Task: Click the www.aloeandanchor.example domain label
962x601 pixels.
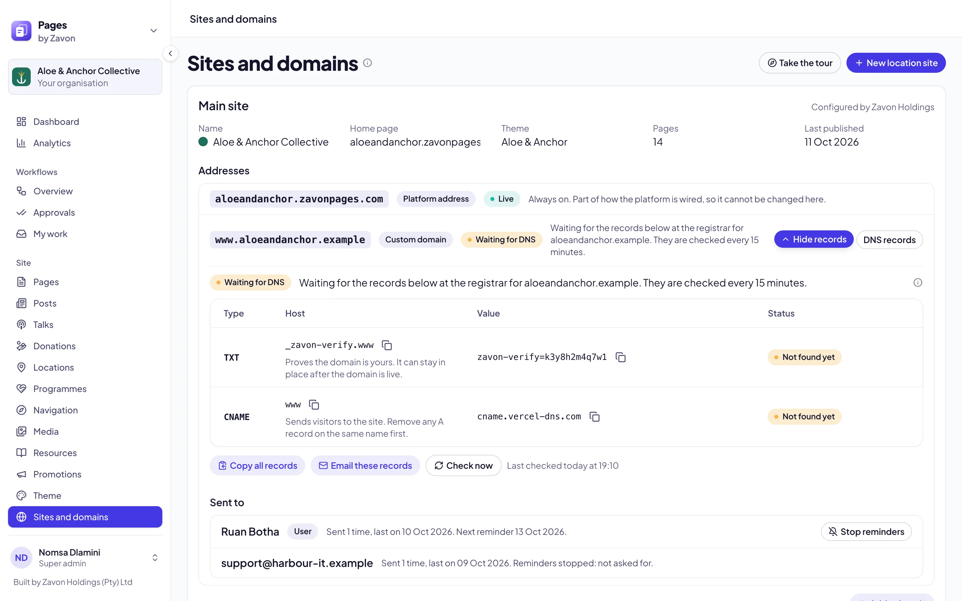Action: pos(290,240)
